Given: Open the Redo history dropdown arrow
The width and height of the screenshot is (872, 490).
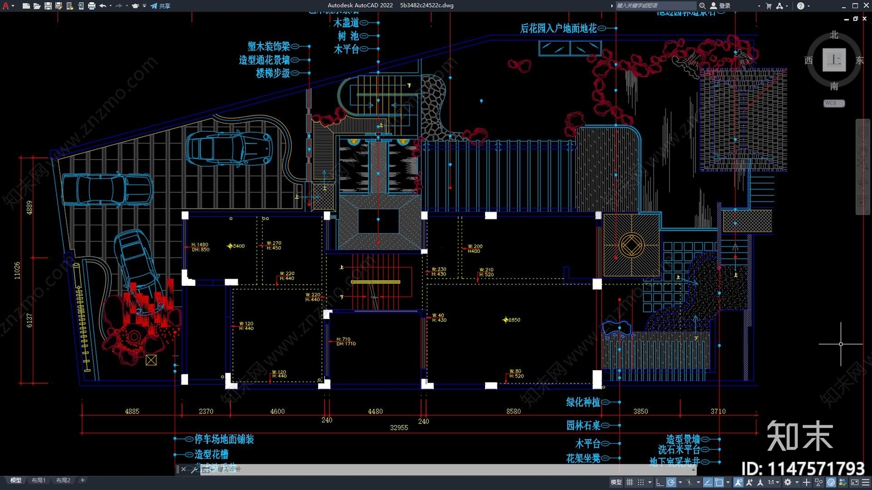Looking at the screenshot, I should (x=127, y=5).
